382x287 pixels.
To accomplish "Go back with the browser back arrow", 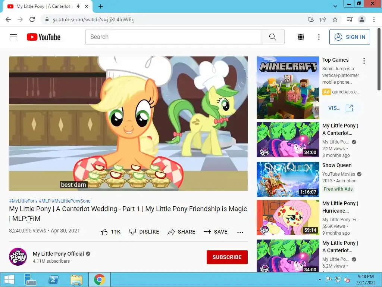I will coord(8,19).
